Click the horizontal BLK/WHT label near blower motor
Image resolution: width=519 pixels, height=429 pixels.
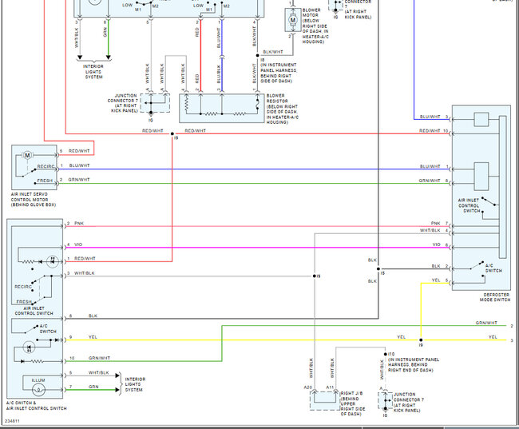coord(273,52)
